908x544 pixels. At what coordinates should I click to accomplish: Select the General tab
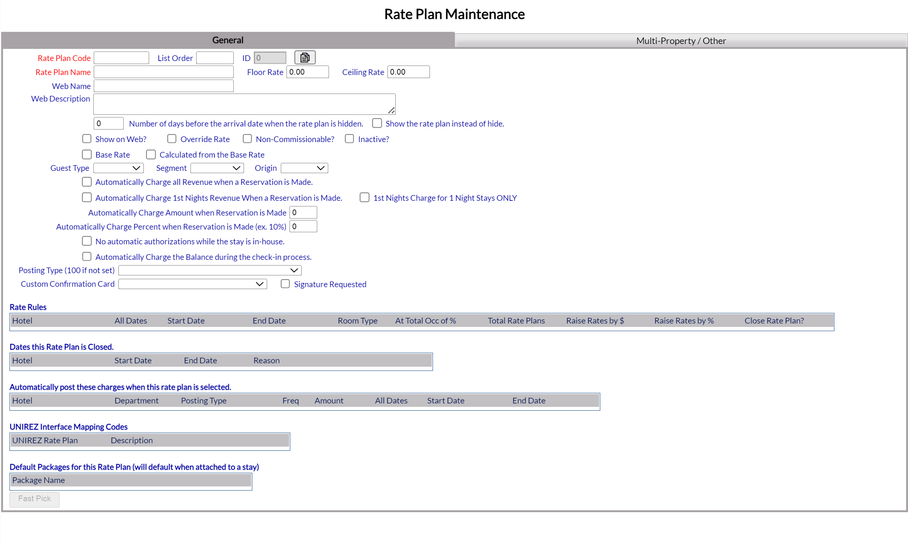click(x=228, y=40)
